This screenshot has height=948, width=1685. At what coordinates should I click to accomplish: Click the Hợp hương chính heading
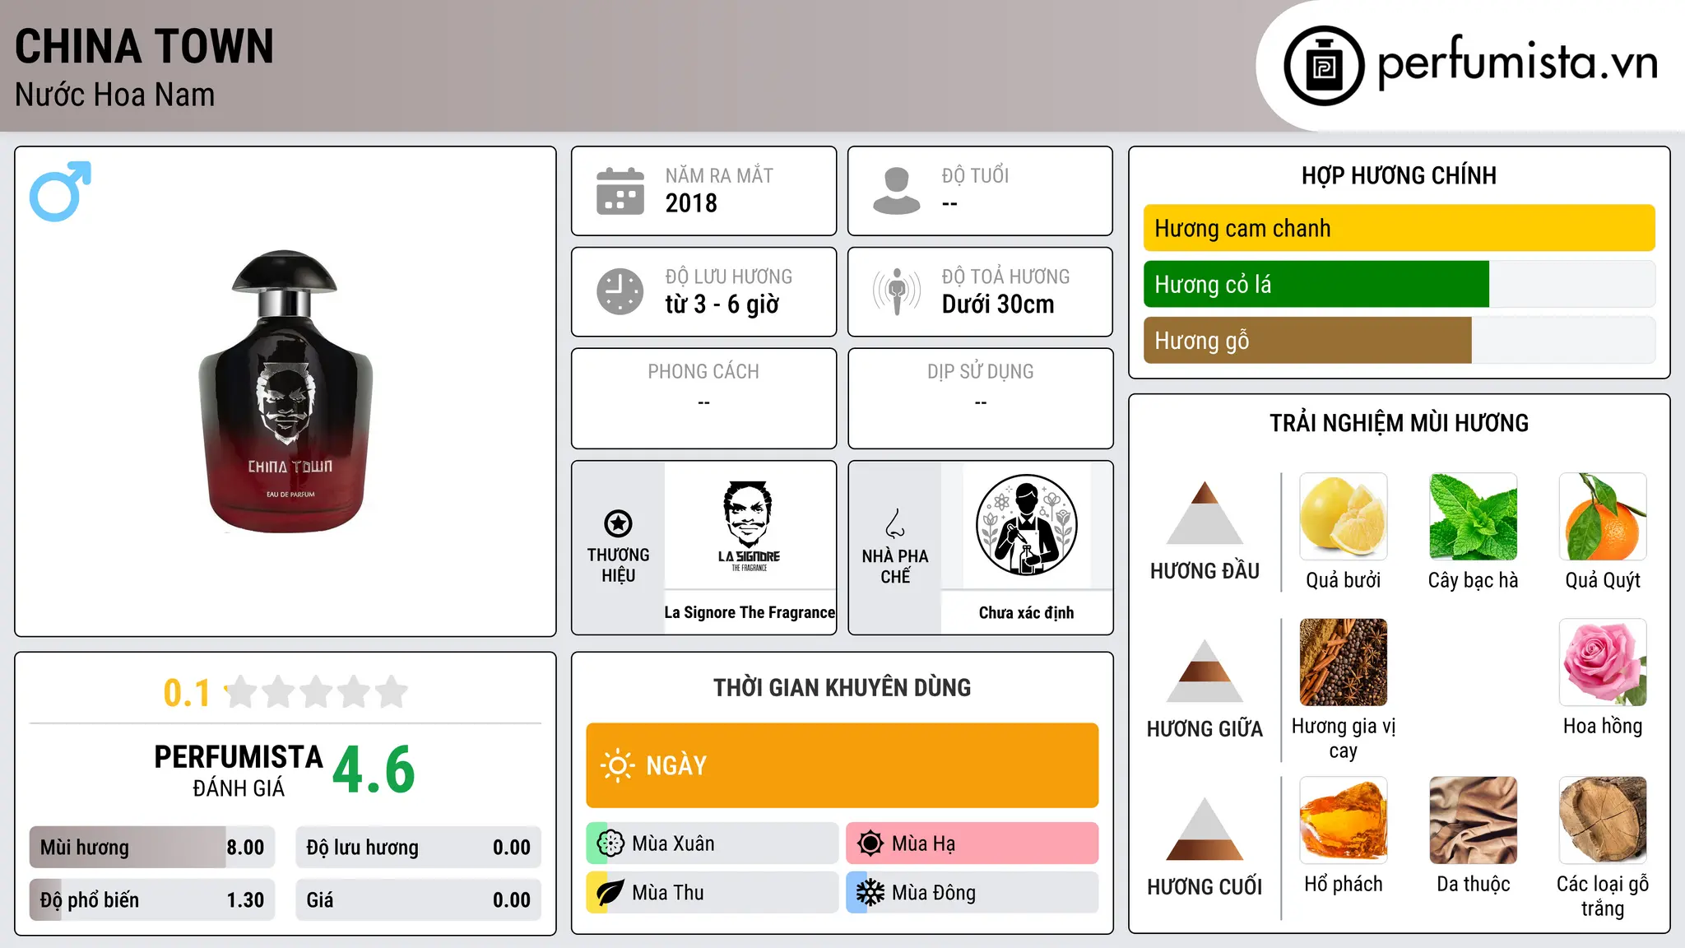coord(1399,175)
